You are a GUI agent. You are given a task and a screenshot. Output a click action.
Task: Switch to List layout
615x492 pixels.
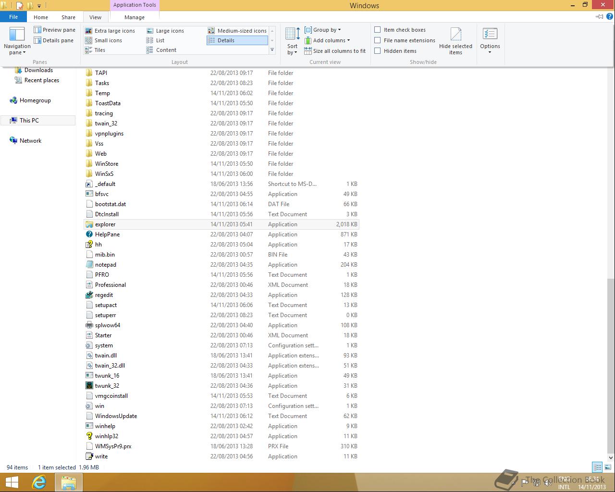pos(156,40)
